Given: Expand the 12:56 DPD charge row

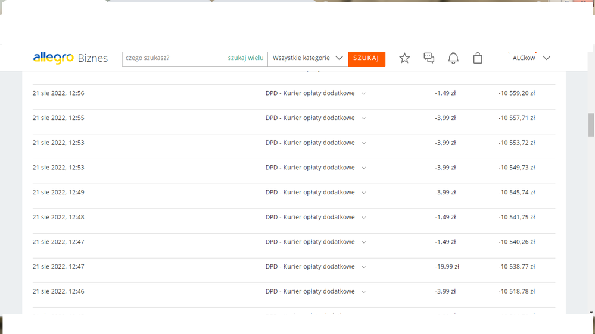Looking at the screenshot, I should pos(364,93).
